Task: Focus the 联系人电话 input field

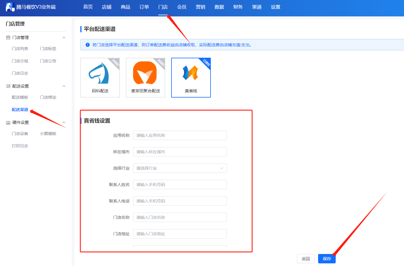Action: (180, 201)
